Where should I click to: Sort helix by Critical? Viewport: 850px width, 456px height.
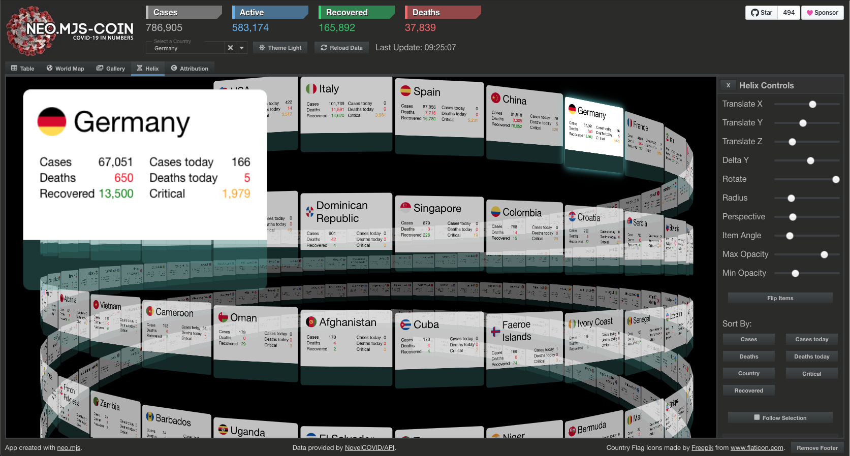click(x=811, y=373)
